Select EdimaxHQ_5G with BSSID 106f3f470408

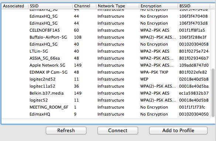point(106,16)
